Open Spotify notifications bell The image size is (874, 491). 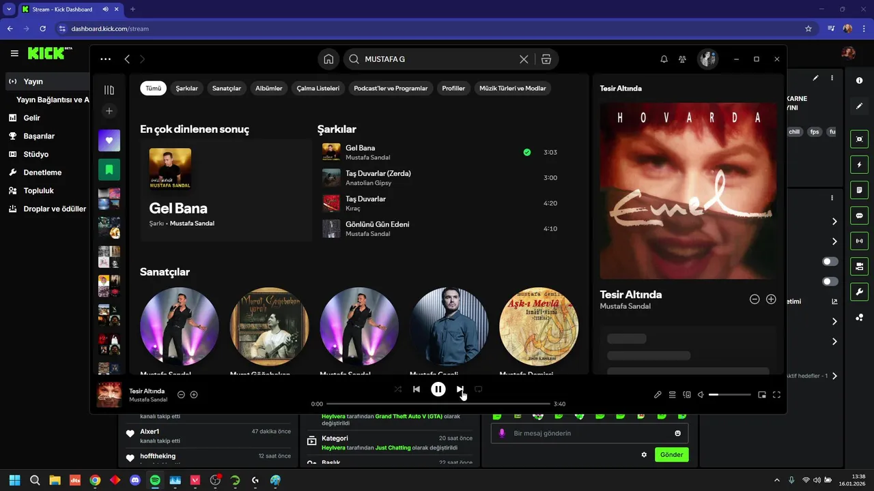click(x=664, y=59)
